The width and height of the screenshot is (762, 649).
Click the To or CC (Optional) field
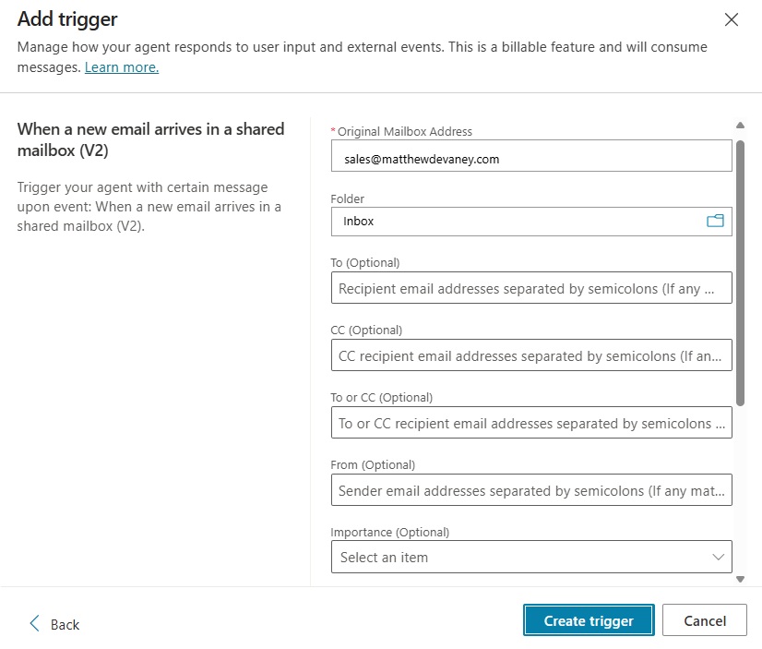(530, 423)
